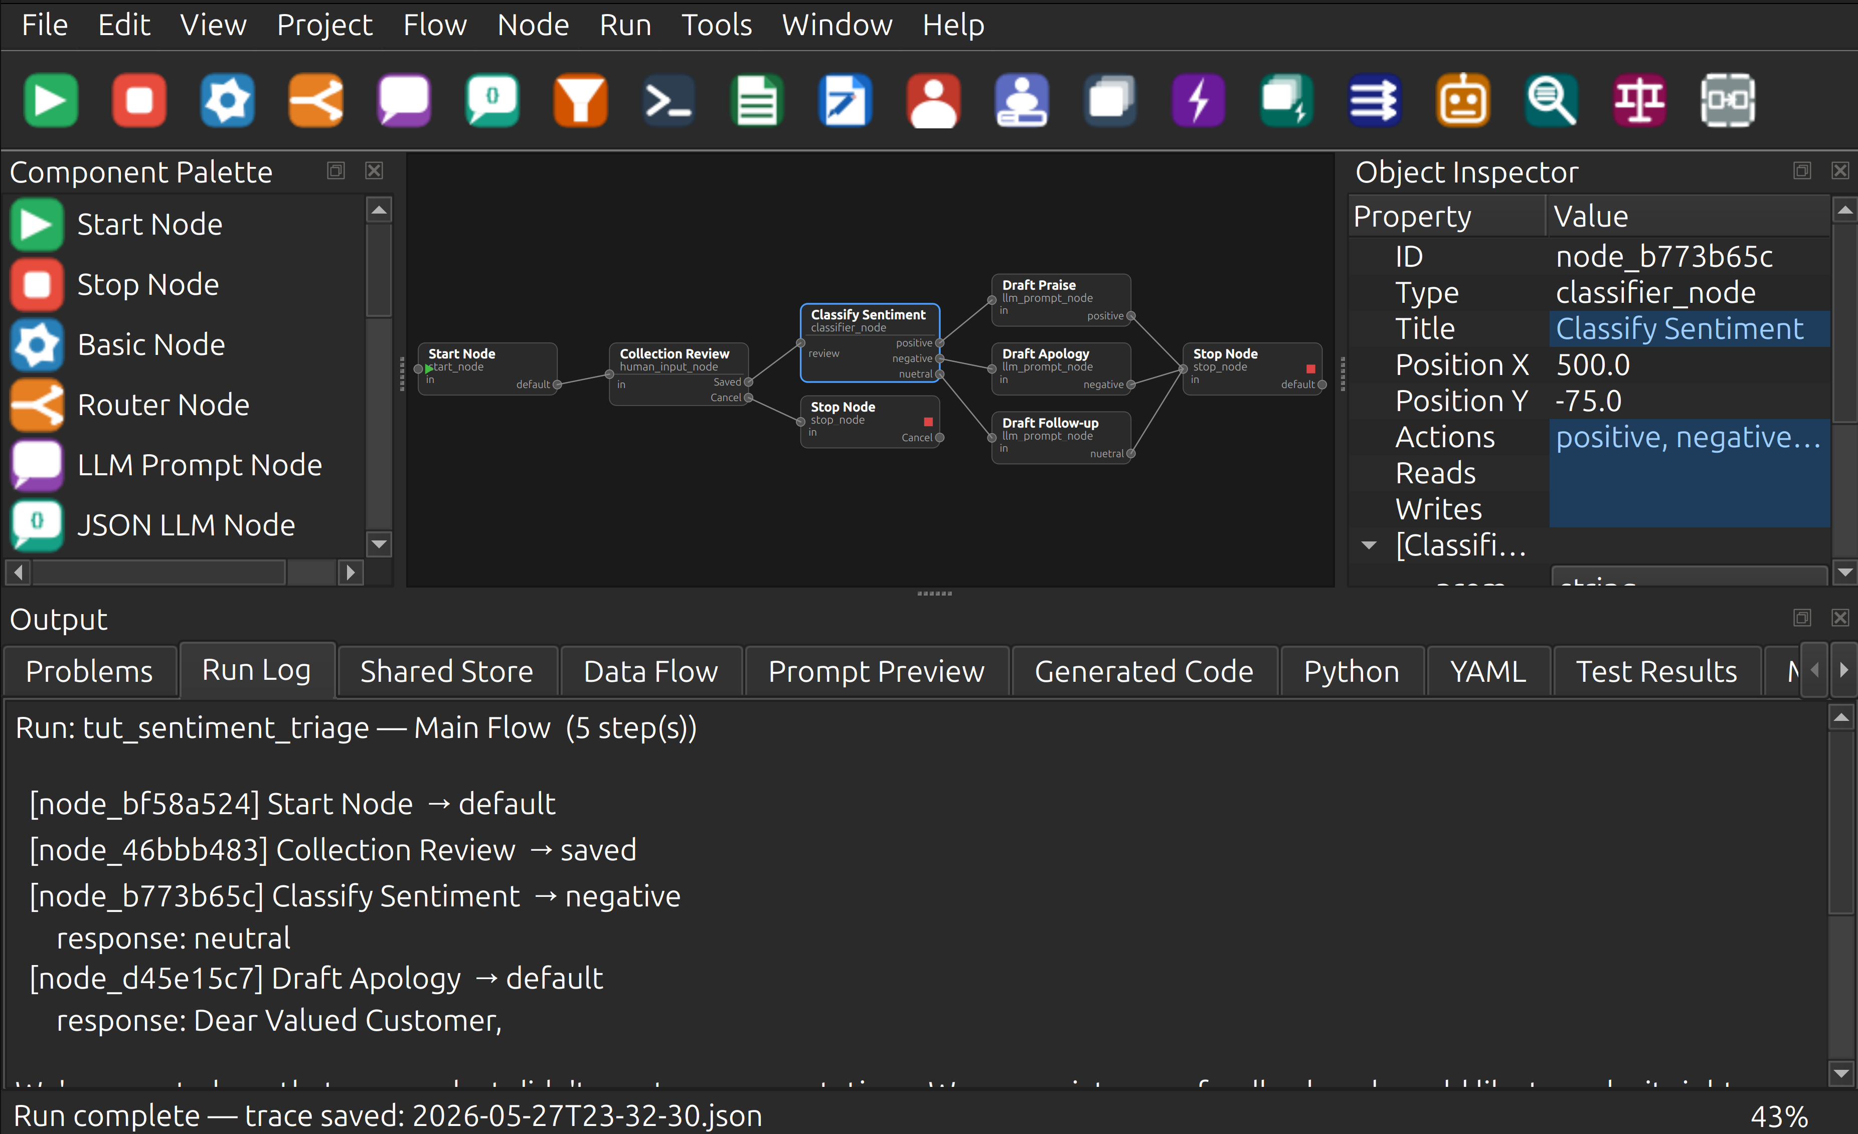Click the blue edit-note pencil toolbar icon

846,100
